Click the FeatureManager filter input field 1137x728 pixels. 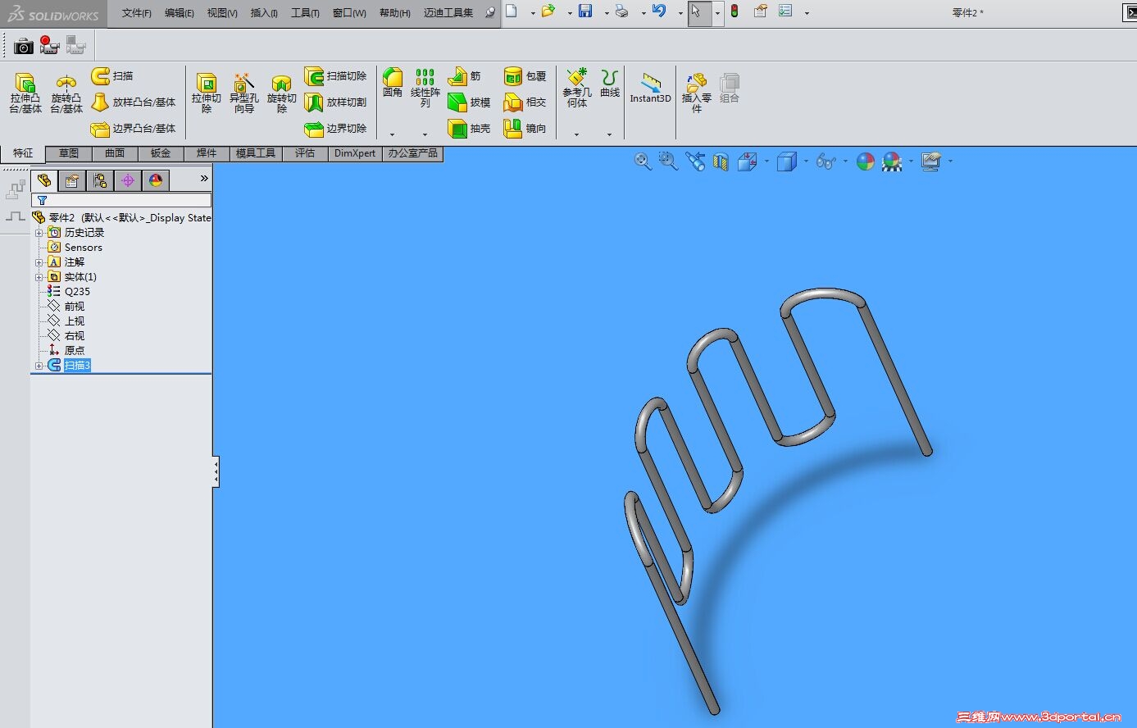(121, 200)
